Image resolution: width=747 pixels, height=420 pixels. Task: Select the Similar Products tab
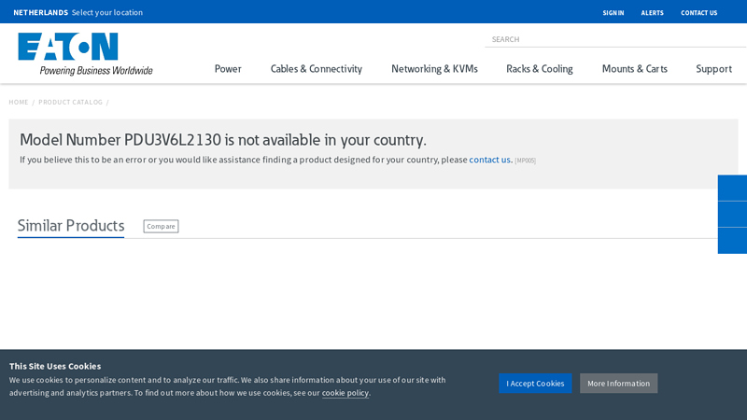coord(71,226)
